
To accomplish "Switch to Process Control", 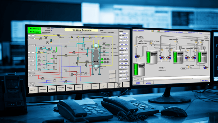I will (x=61, y=88).
